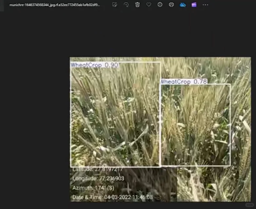Open the Edit image tool
The width and height of the screenshot is (256, 209).
click(x=115, y=5)
